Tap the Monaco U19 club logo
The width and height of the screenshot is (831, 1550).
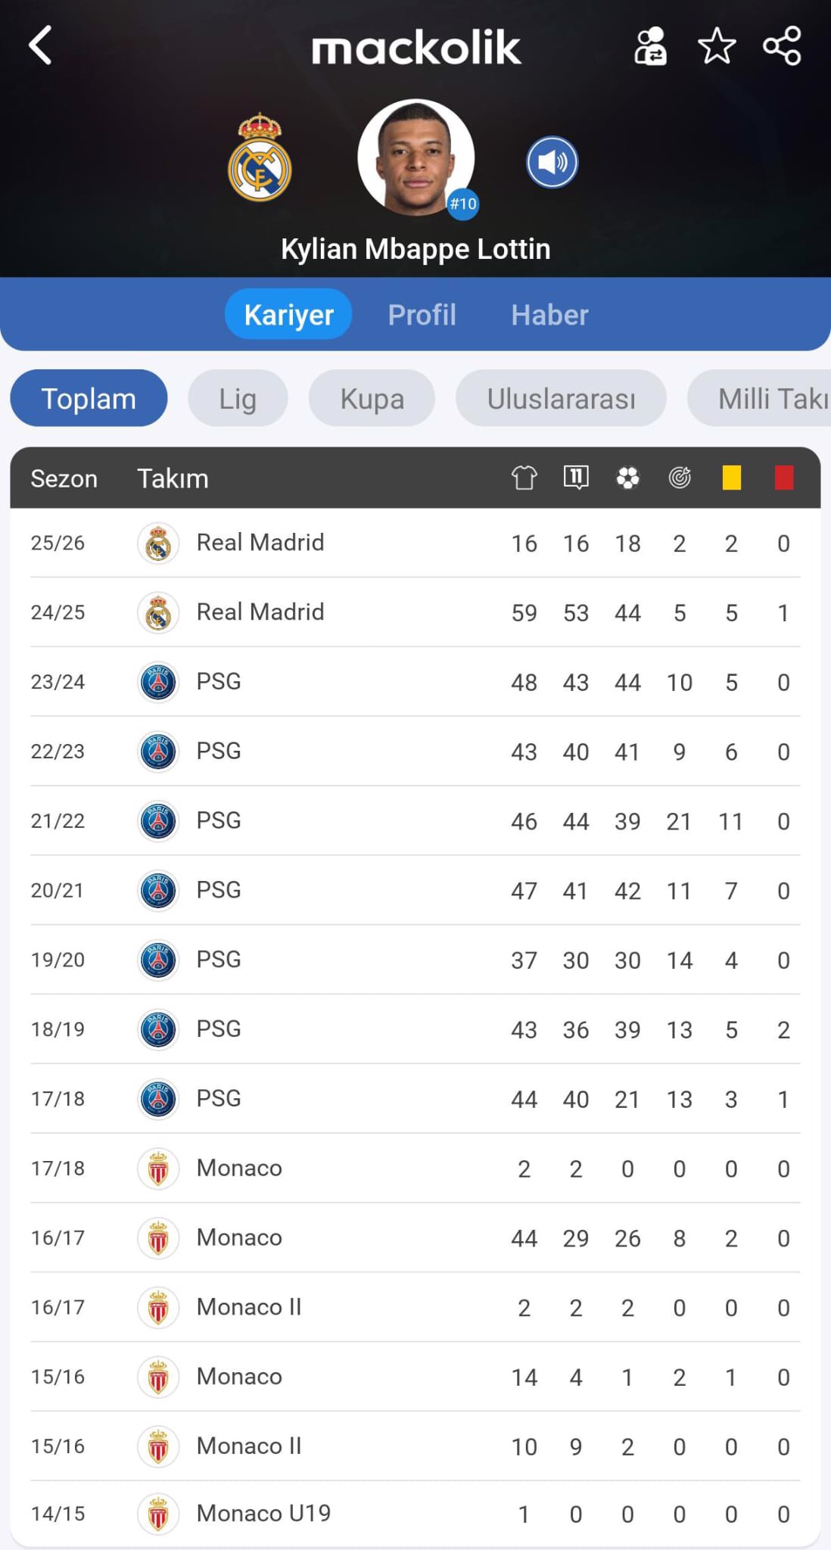click(x=158, y=1514)
